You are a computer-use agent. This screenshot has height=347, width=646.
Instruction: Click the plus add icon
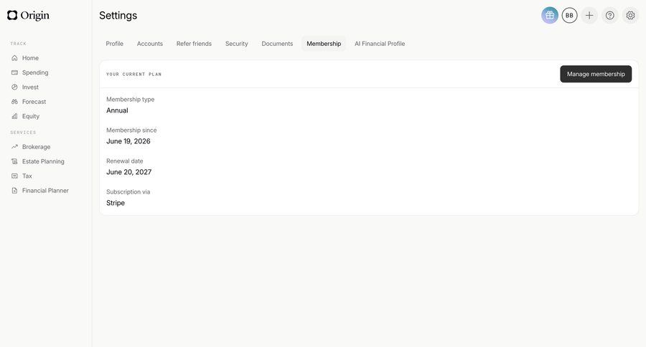click(x=589, y=15)
